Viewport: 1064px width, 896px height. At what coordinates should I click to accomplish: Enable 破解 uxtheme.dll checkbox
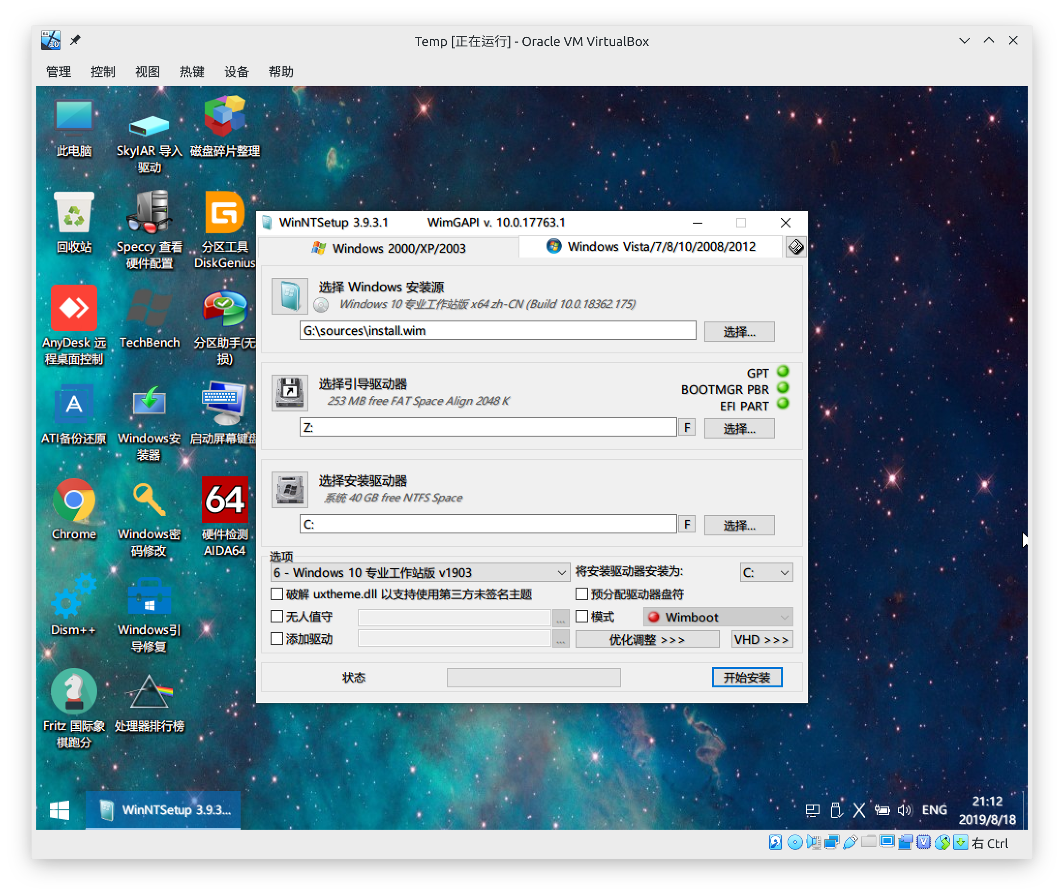(277, 594)
